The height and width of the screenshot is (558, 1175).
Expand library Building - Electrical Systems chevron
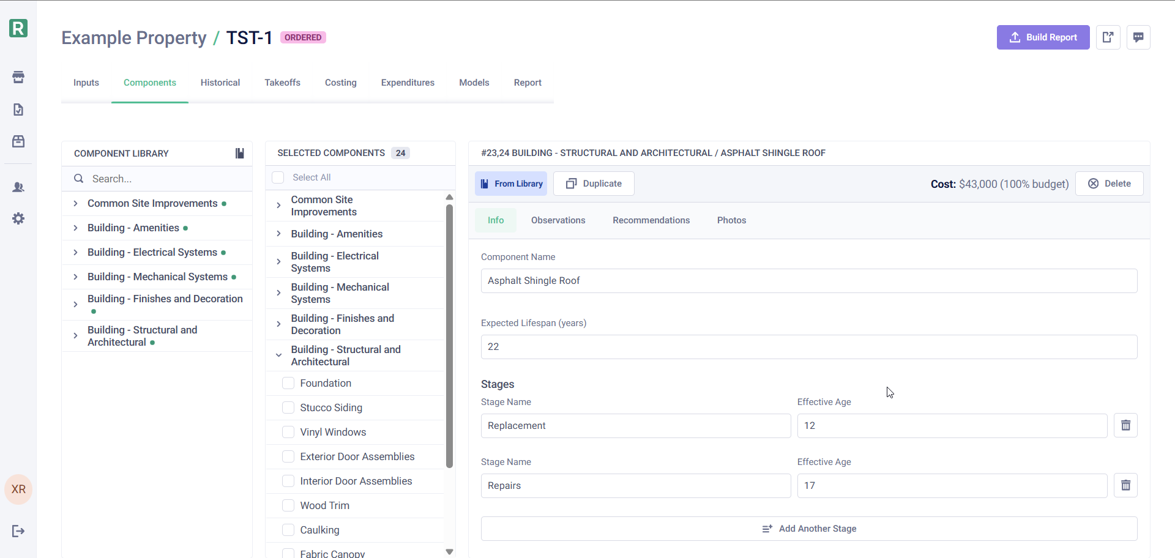[75, 252]
